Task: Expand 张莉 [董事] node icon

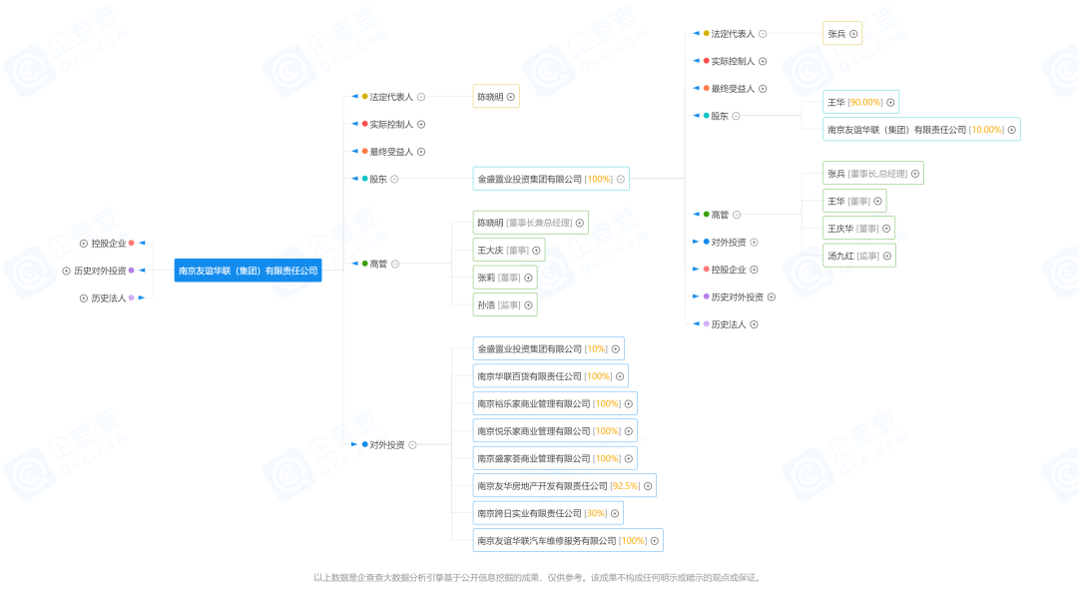Action: (528, 278)
